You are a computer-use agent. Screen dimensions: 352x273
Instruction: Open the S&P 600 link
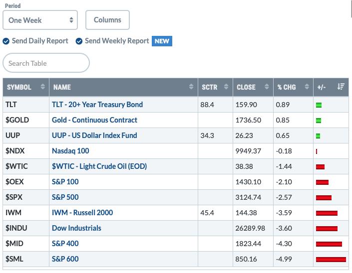pyautogui.click(x=65, y=259)
